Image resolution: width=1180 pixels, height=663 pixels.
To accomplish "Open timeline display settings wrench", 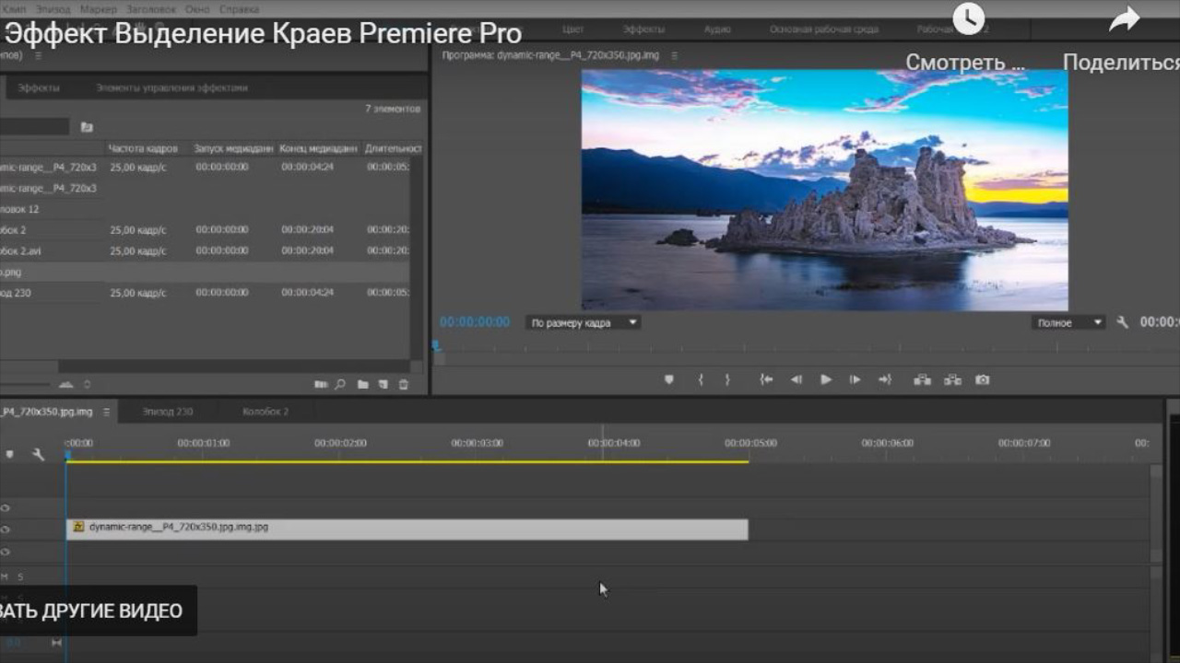I will (x=38, y=454).
